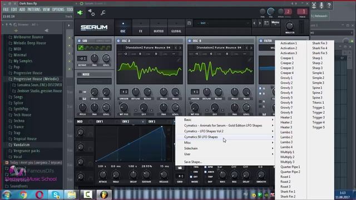Viewport: 356px width, 200px height.
Task: Toggle the NOISE oscillator enable switch
Action: [x=79, y=74]
